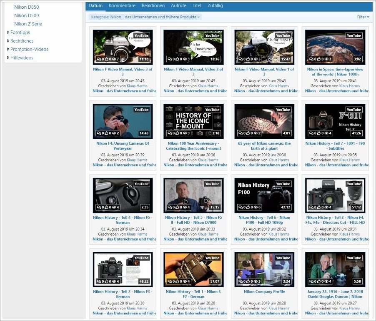
Task: Click Nikon History Teil 1 Nikon F, F2 title
Action: (x=193, y=294)
